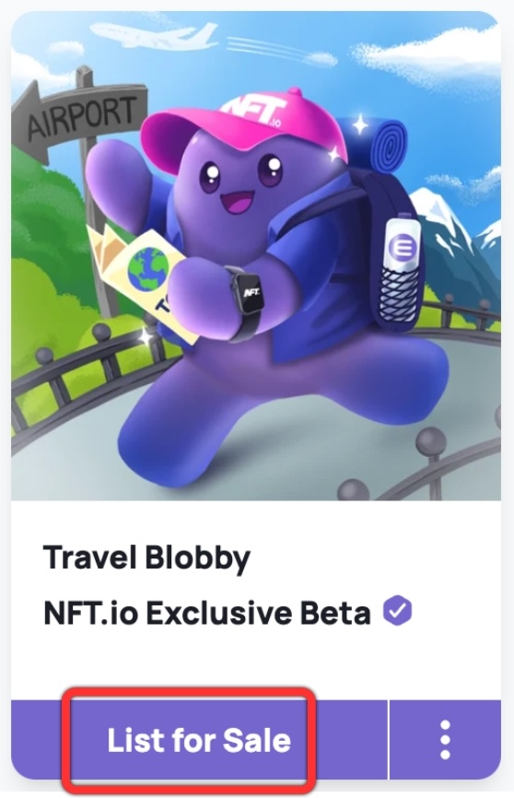Click the purple verified checkmark badge
This screenshot has width=514, height=798.
(x=397, y=611)
